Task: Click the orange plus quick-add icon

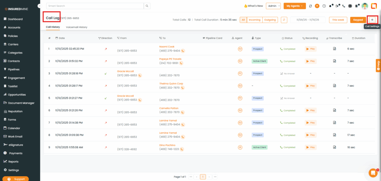Action: click(317, 6)
